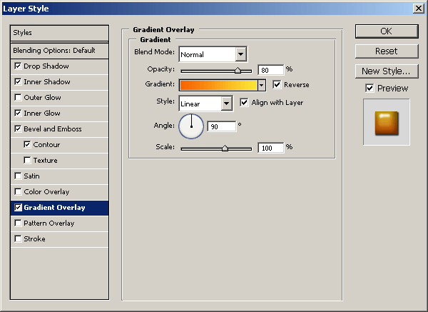
Task: Click the Angle dial control
Action: click(191, 126)
